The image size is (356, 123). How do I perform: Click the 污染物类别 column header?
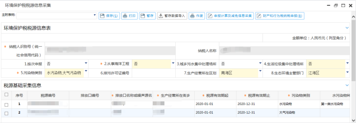pyautogui.click(x=299, y=95)
